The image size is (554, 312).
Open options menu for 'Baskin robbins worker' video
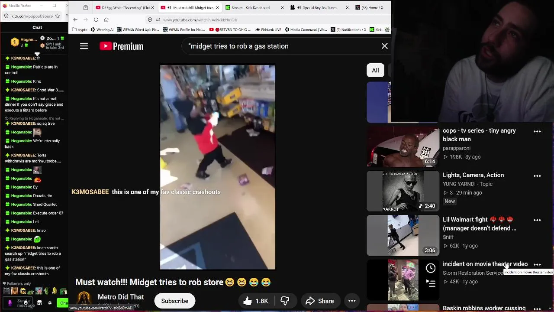click(x=537, y=309)
